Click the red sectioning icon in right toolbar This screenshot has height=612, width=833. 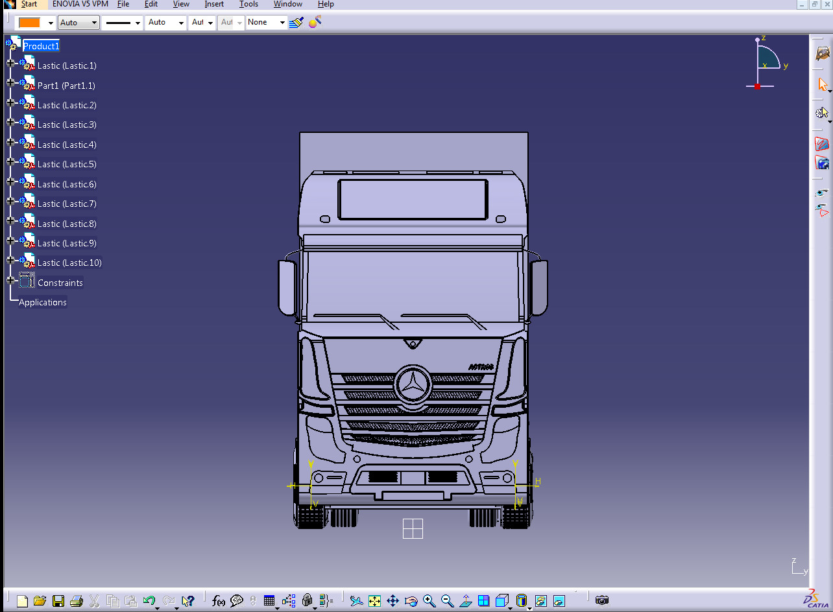click(823, 143)
